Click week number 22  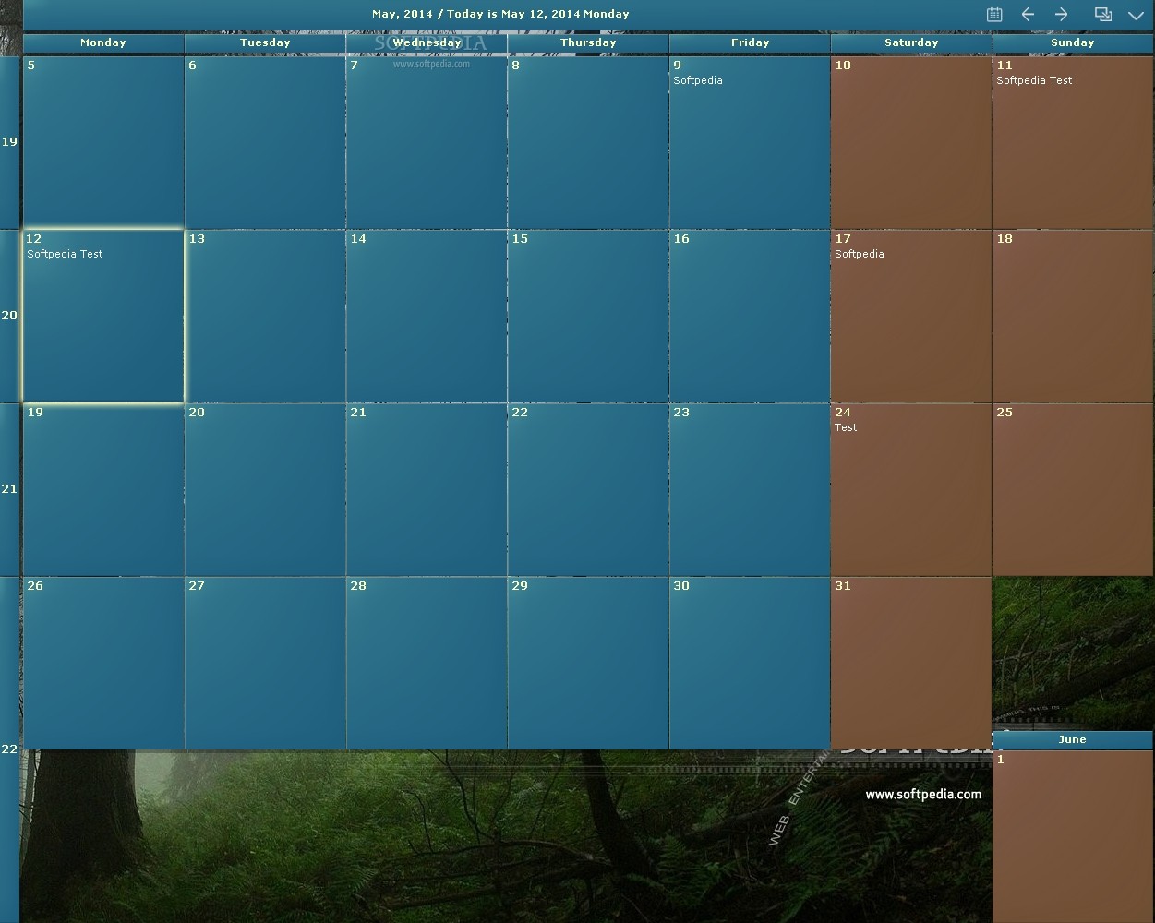coord(9,749)
